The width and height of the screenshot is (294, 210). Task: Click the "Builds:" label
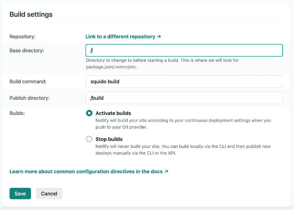[x=17, y=113]
